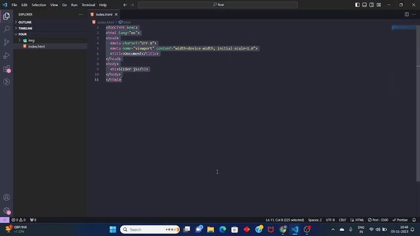Open Explorer views and more actions menu
This screenshot has width=420, height=236.
(81, 14)
